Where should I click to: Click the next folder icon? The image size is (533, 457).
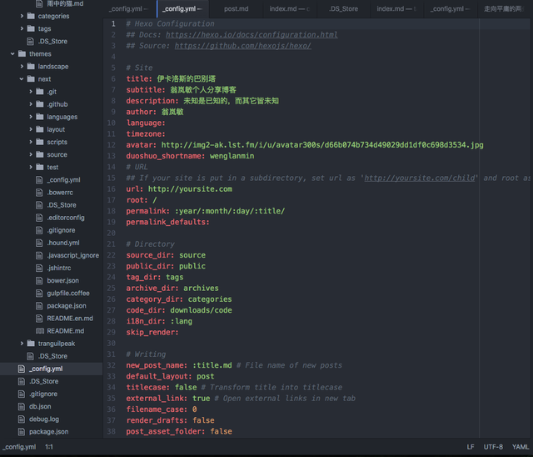pos(31,79)
